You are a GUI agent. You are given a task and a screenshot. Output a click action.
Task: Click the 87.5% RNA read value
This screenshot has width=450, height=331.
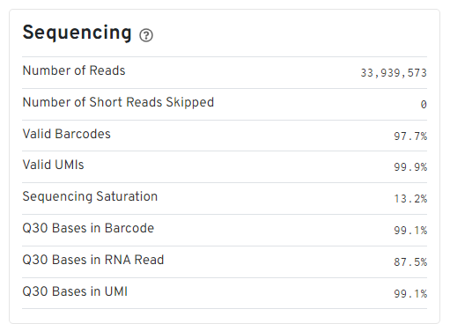[x=410, y=261]
